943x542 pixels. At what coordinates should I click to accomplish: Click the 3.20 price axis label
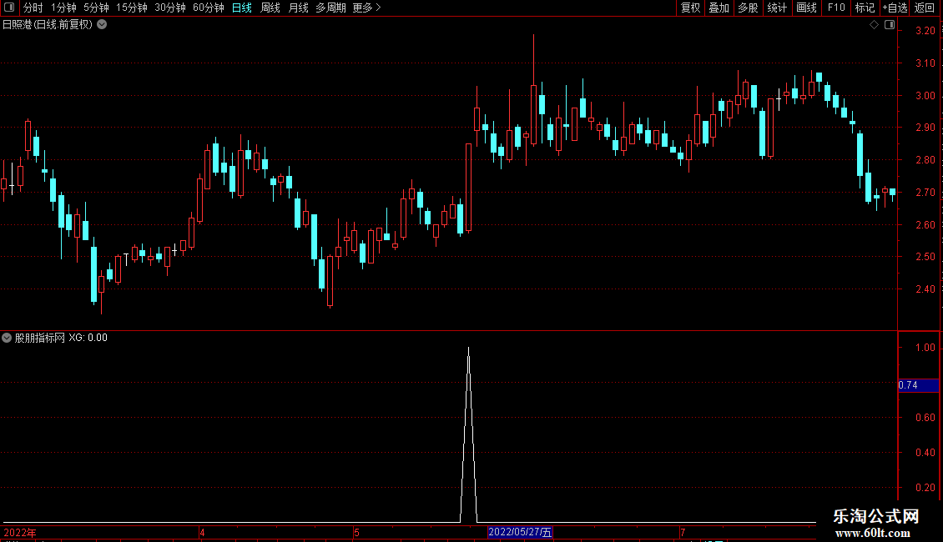tap(925, 31)
